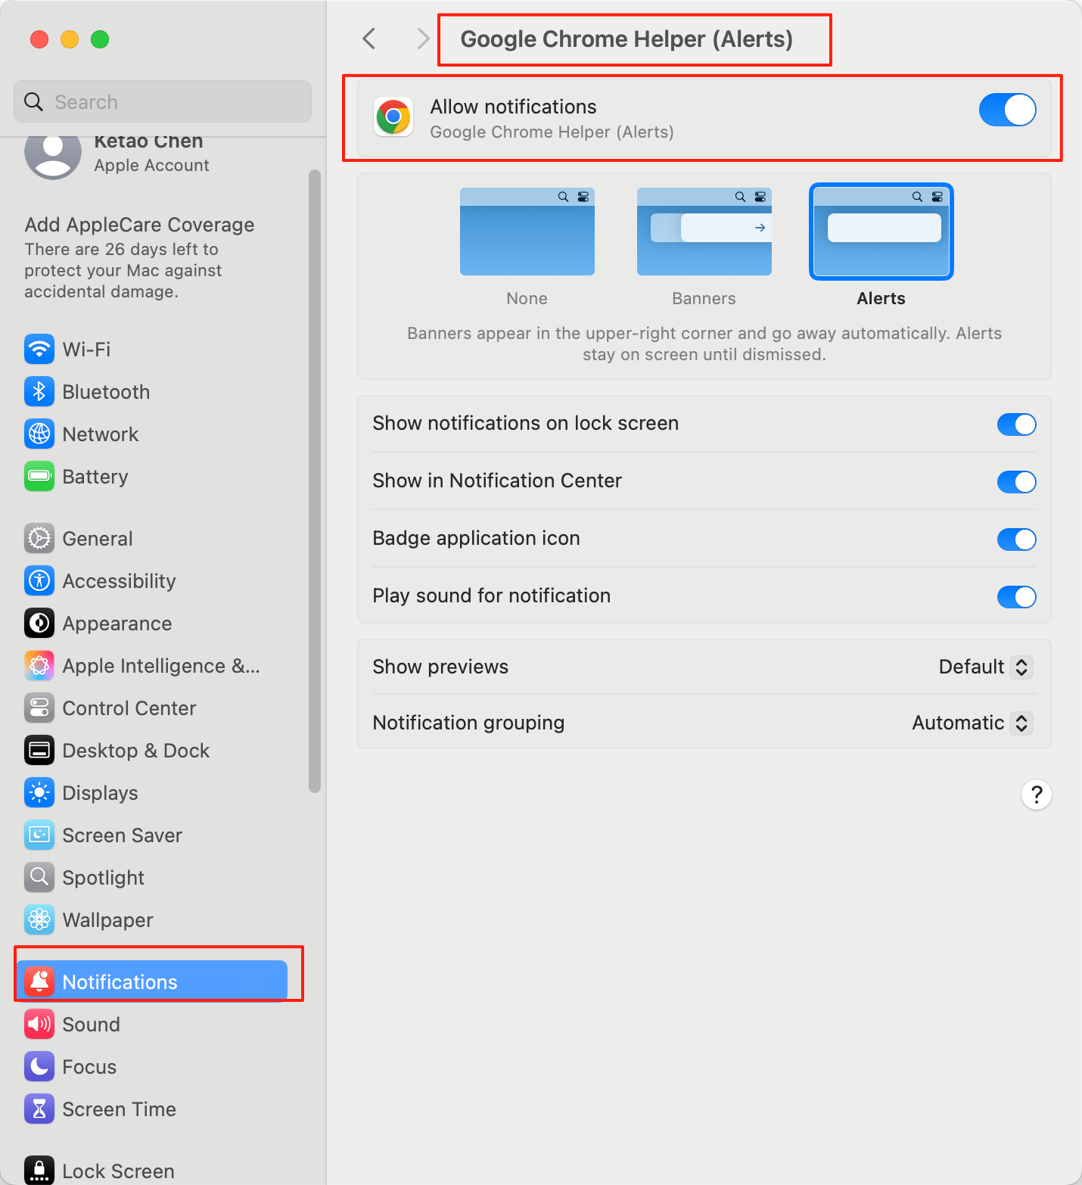Open Notification grouping Automatic dropdown
This screenshot has height=1185, width=1082.
[972, 723]
